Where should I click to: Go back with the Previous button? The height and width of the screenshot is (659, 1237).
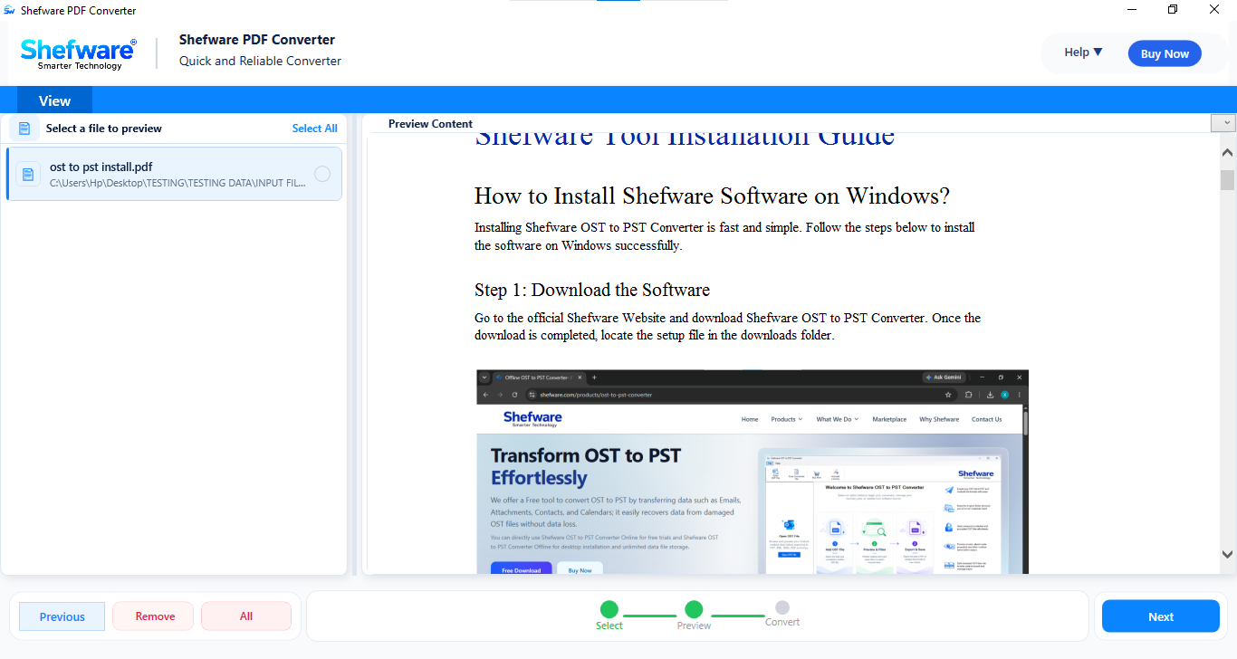tap(62, 616)
